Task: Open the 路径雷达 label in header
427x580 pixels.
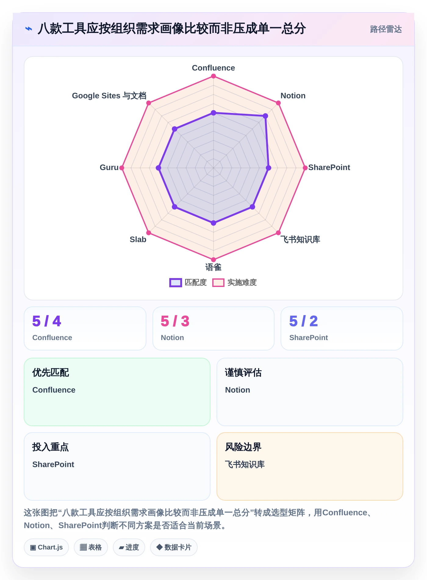Action: tap(386, 29)
